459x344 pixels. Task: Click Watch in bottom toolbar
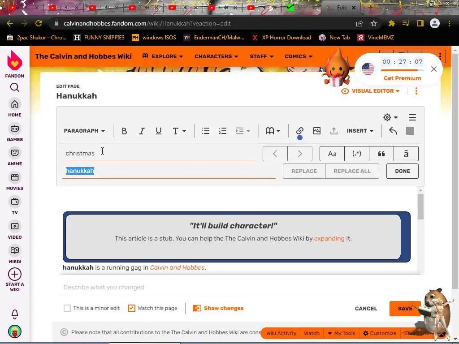click(312, 333)
